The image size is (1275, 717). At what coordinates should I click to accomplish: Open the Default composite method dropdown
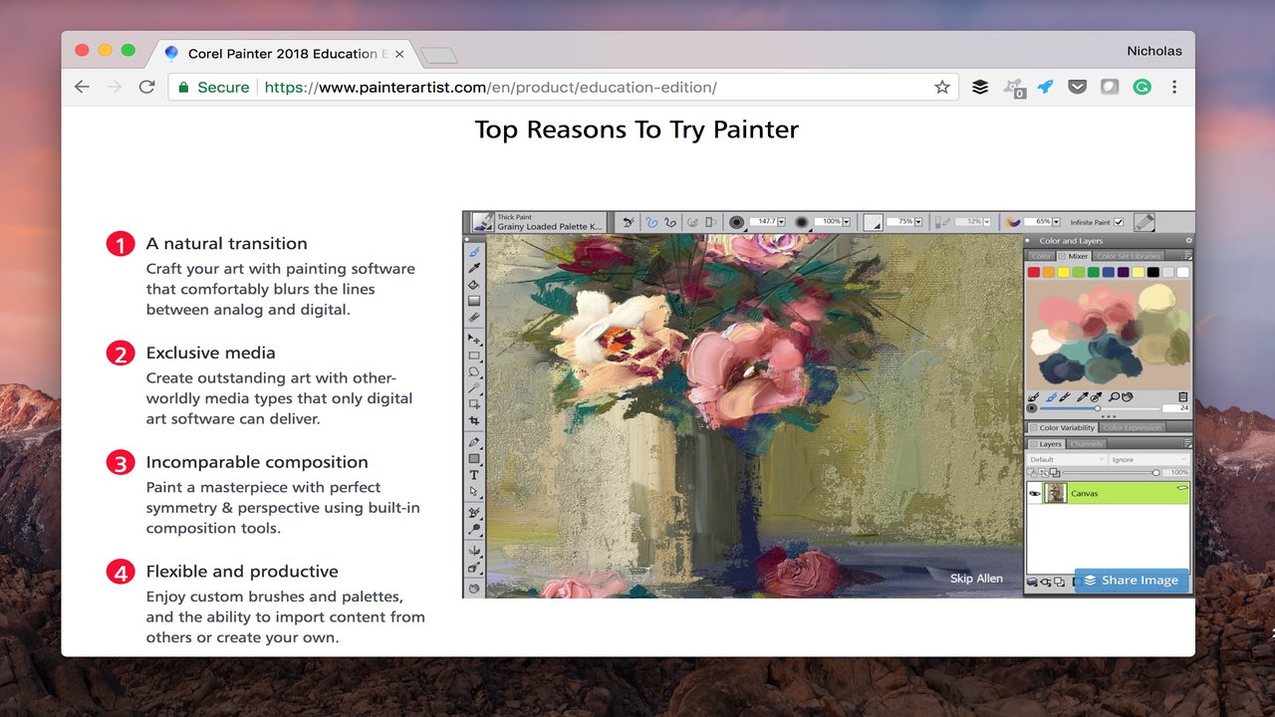click(1064, 459)
